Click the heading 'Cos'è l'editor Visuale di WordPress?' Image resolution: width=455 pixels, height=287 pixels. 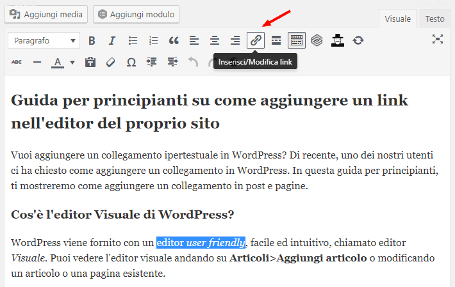click(122, 215)
